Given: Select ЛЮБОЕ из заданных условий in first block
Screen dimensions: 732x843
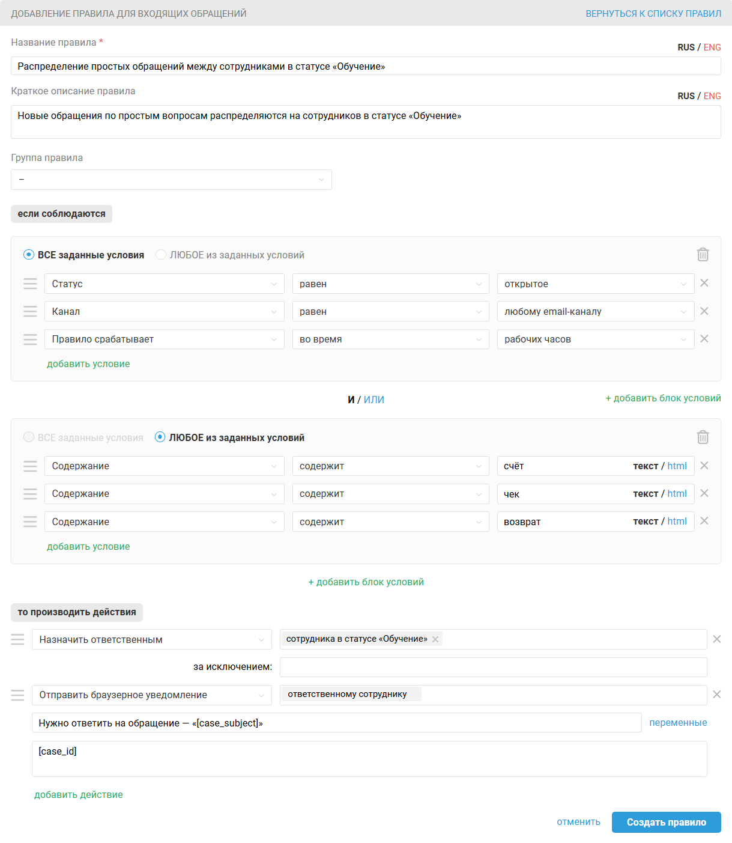Looking at the screenshot, I should (161, 255).
